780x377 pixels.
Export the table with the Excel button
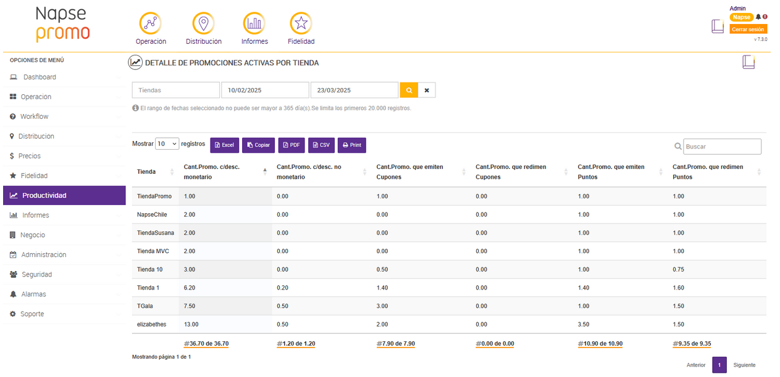[224, 145]
